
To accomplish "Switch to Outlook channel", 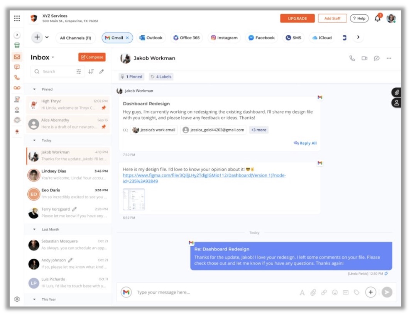I will [x=151, y=38].
